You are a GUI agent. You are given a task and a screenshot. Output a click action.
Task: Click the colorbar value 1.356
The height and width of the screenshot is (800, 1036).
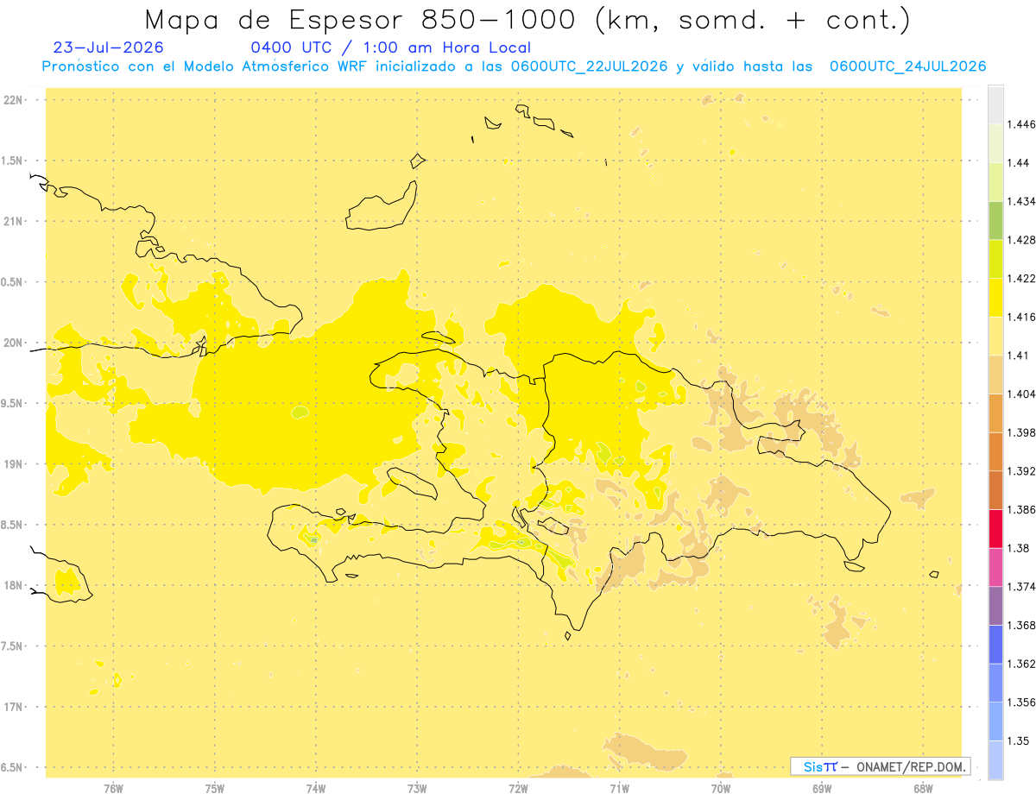pyautogui.click(x=1021, y=702)
